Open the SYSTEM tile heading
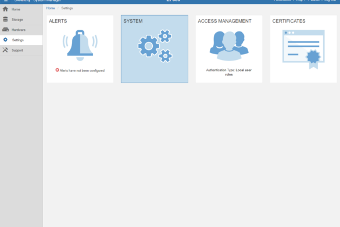 [x=133, y=21]
